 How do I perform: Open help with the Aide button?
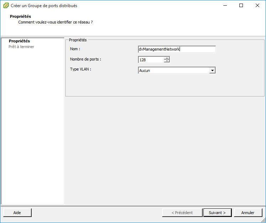17,213
